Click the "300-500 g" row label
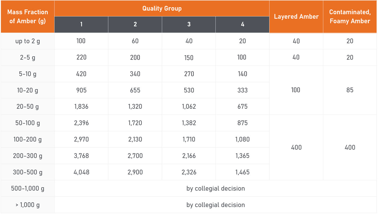This screenshot has height=214, width=378. (x=28, y=172)
